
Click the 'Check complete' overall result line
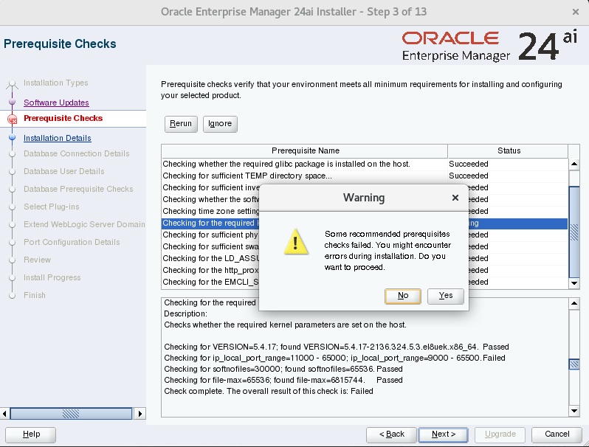(x=269, y=391)
